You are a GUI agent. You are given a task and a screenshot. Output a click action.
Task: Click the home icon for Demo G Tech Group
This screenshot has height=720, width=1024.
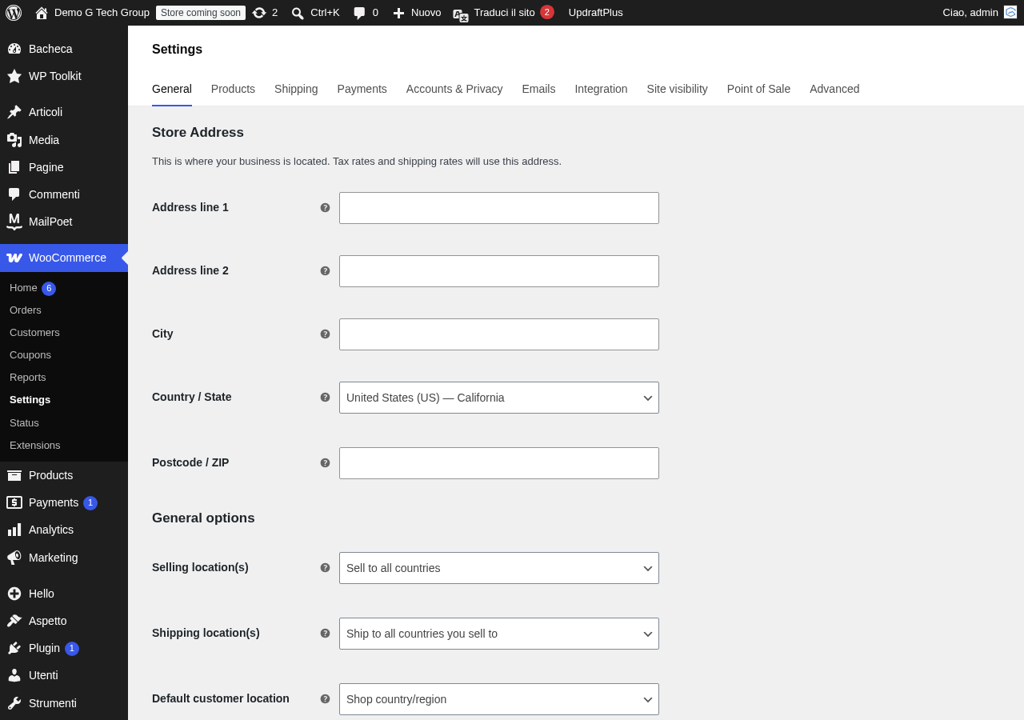[x=42, y=13]
